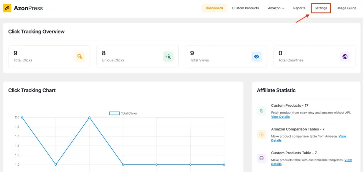Click the Unique Clicks green cursor icon
363x172 pixels.
(x=168, y=57)
